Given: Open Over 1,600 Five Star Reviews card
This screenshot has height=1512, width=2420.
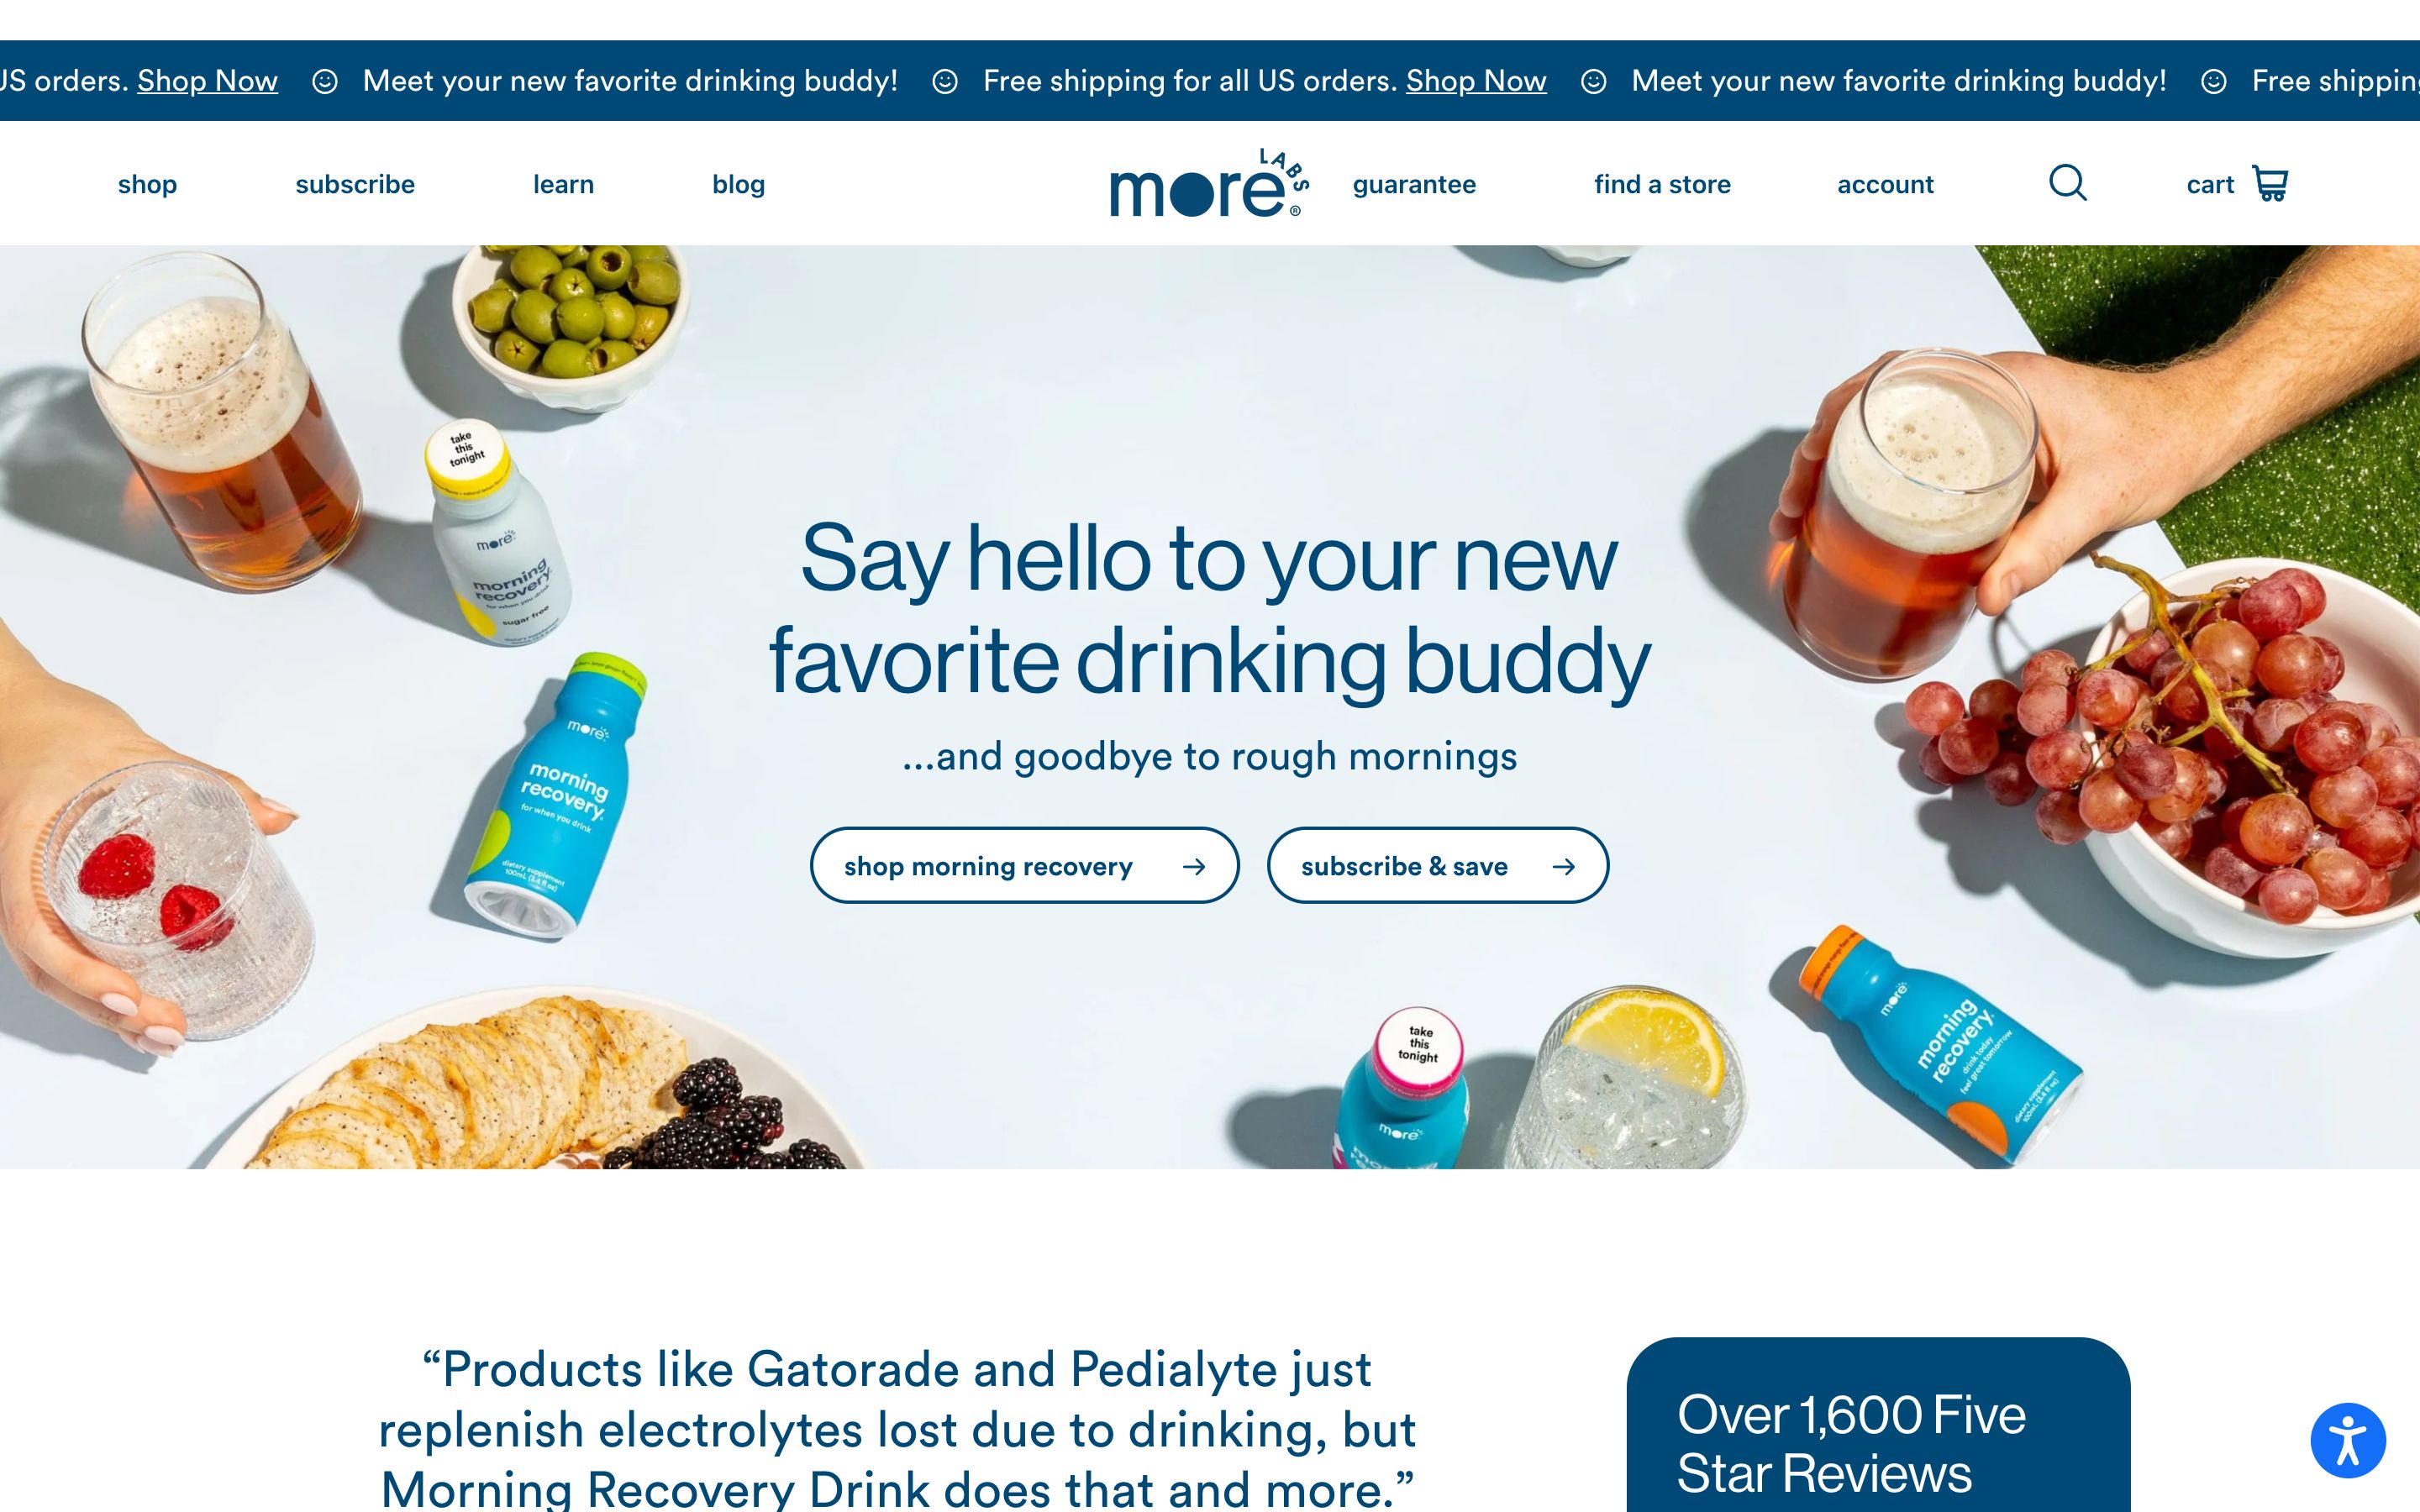Looking at the screenshot, I should tap(1878, 1425).
